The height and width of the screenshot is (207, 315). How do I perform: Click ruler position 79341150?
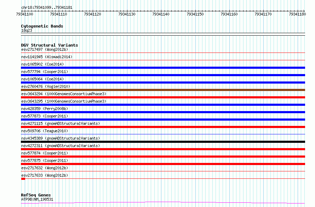pos(195,14)
